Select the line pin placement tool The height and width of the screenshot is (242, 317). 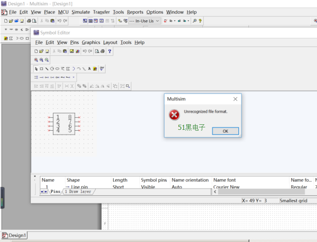click(x=42, y=77)
